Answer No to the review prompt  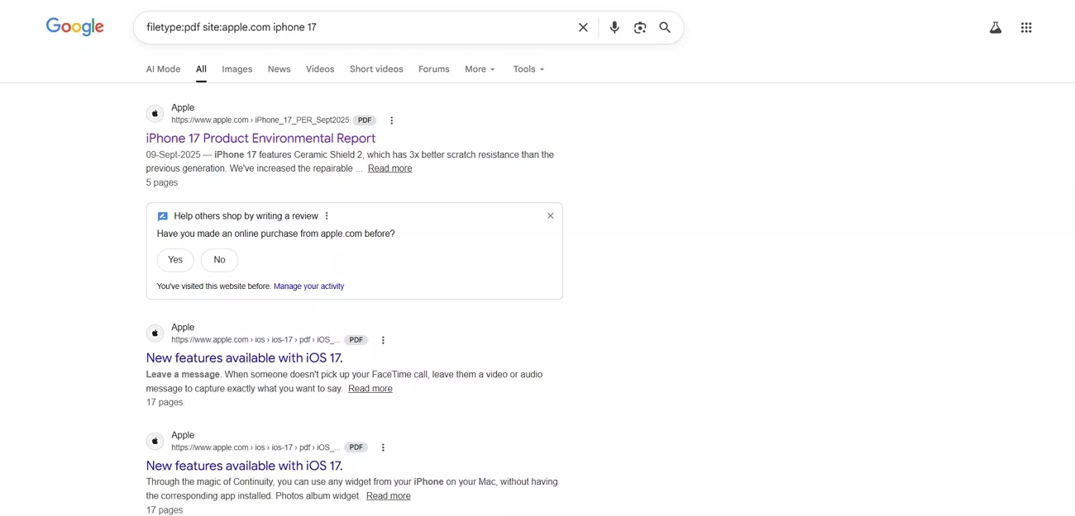tap(218, 259)
